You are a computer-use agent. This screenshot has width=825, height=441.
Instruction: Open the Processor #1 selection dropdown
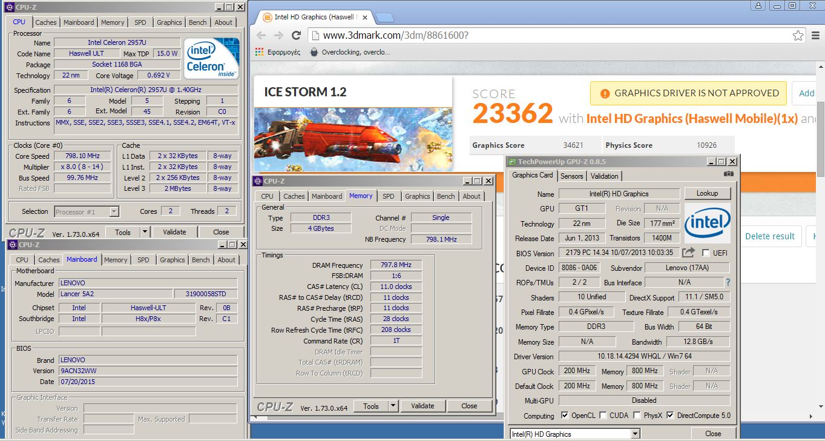tap(114, 211)
